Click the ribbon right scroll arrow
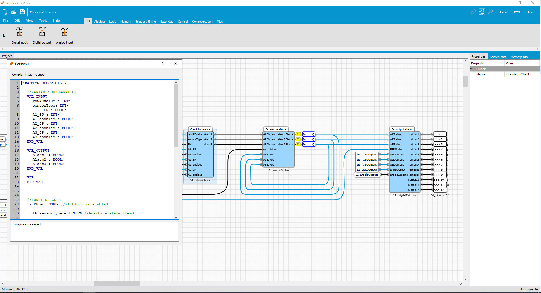 [x=538, y=49]
